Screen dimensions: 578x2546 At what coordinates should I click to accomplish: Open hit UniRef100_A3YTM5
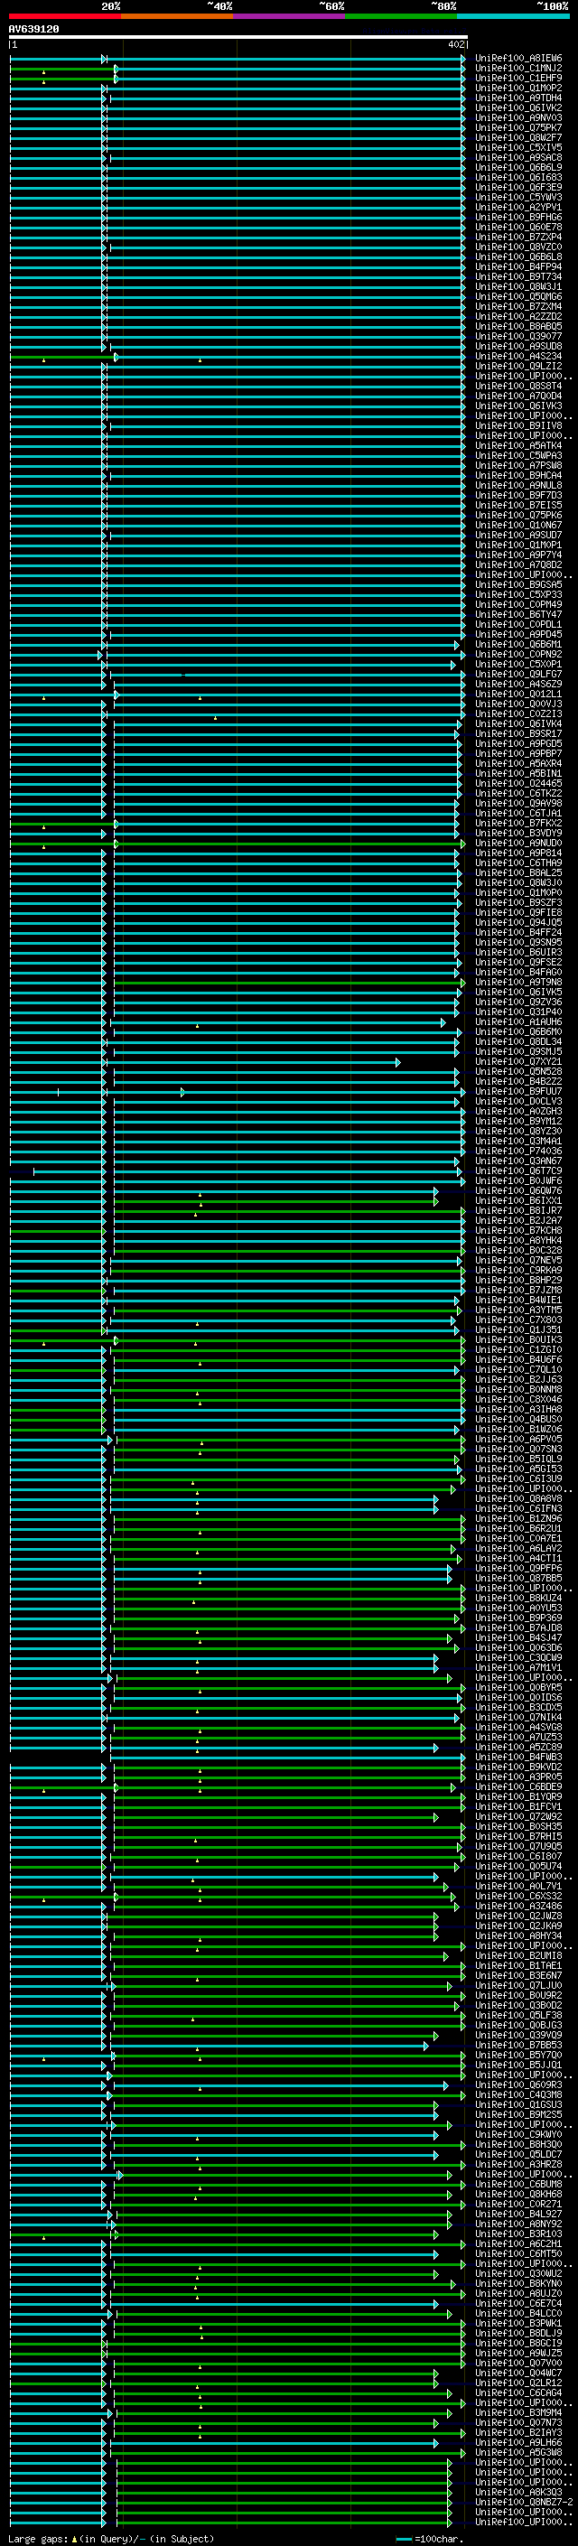tap(518, 1310)
